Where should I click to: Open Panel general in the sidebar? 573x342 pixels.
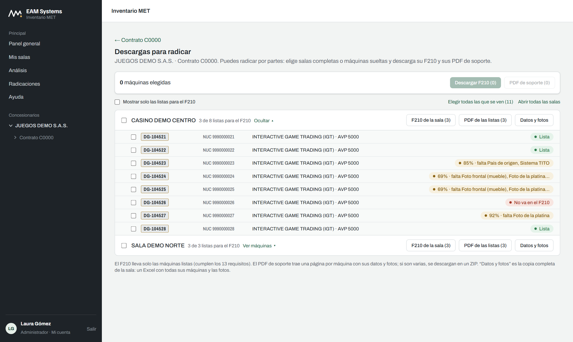tap(24, 43)
